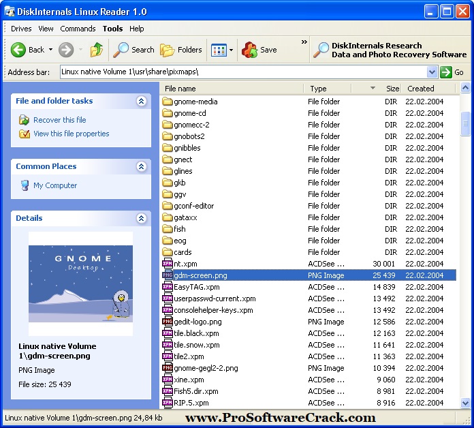Click the XPM icon of RIP.5.xpm
474x428 pixels.
(167, 403)
